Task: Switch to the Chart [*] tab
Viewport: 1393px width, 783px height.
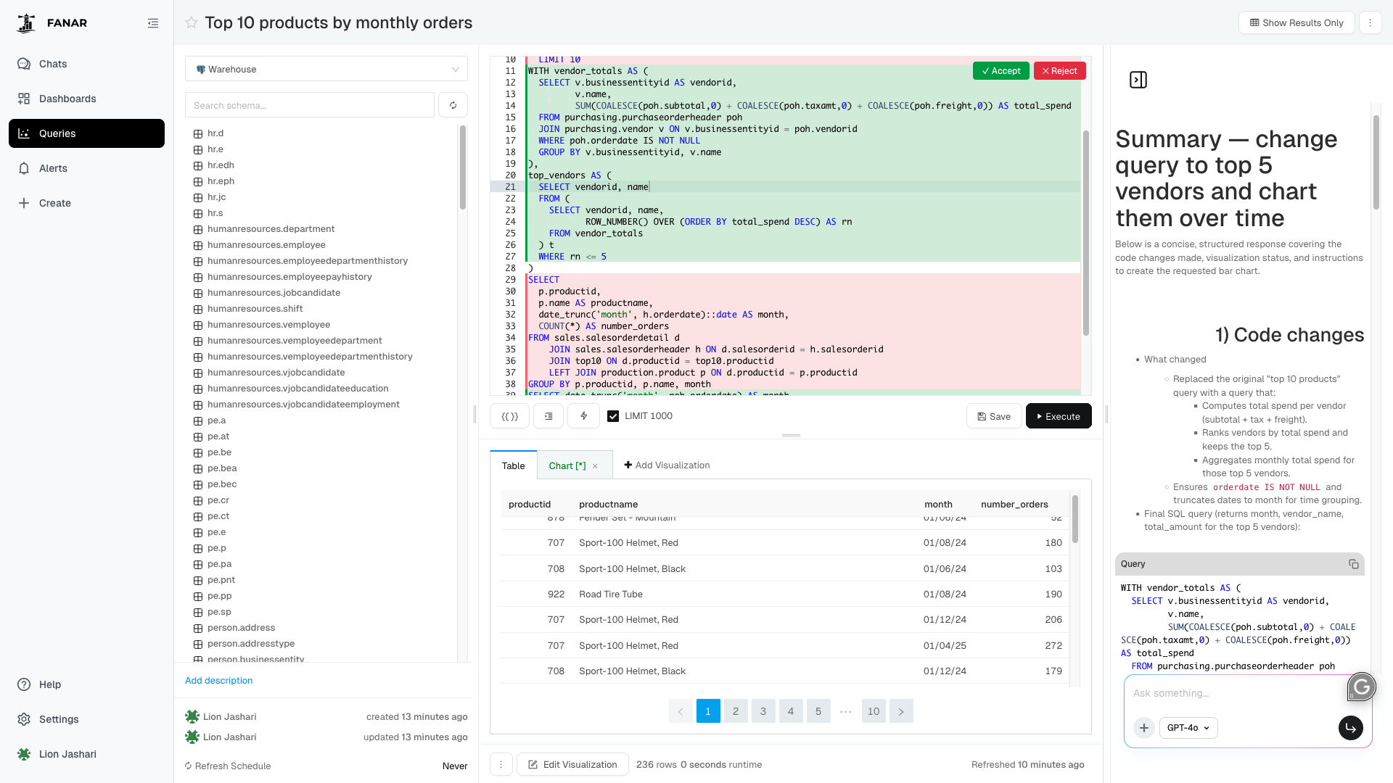Action: click(567, 465)
